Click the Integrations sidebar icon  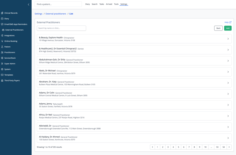(x=2, y=36)
